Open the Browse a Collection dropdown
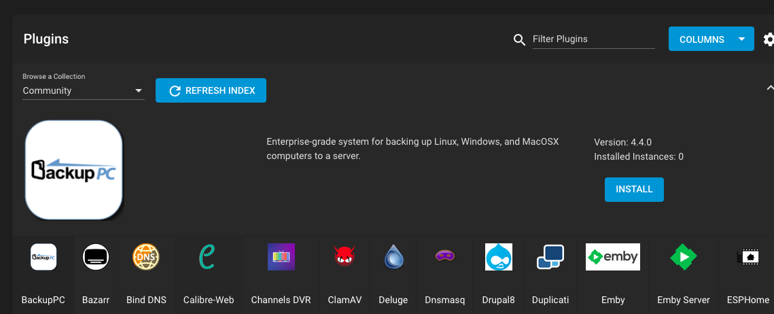The image size is (774, 314). tap(84, 91)
